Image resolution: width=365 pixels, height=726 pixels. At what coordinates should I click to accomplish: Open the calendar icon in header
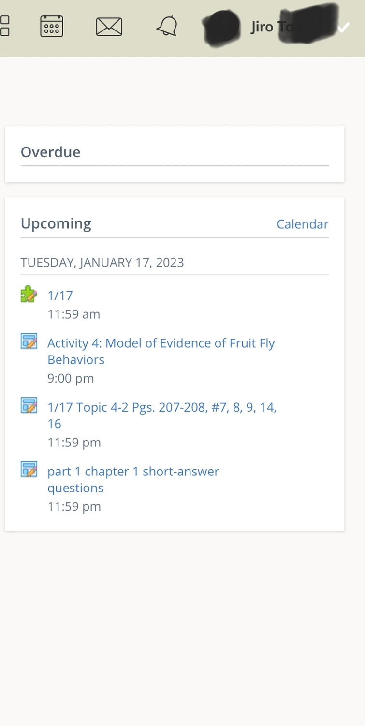click(52, 26)
